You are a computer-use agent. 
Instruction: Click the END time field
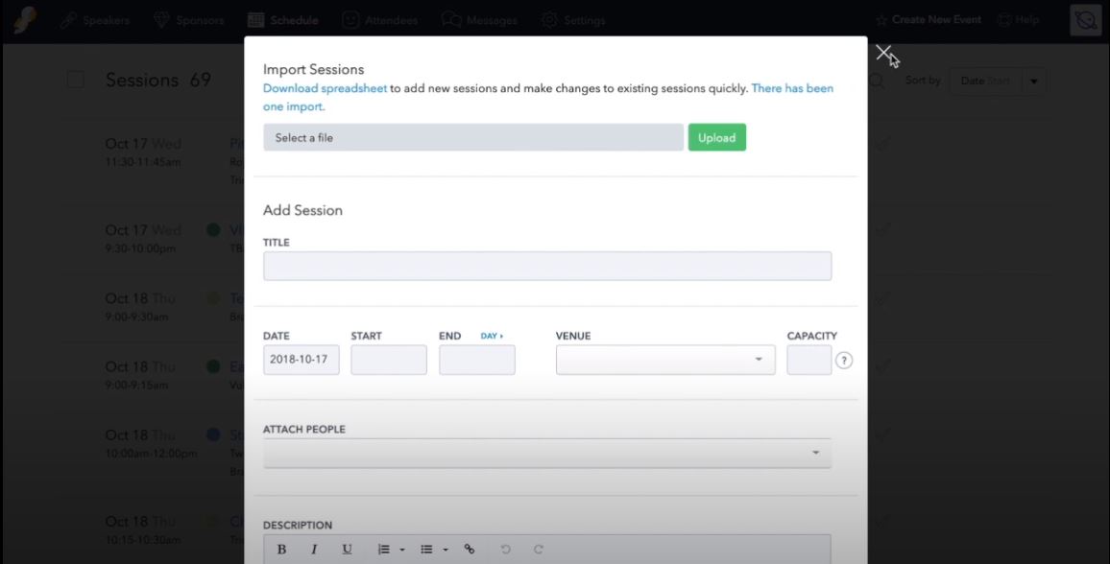477,360
